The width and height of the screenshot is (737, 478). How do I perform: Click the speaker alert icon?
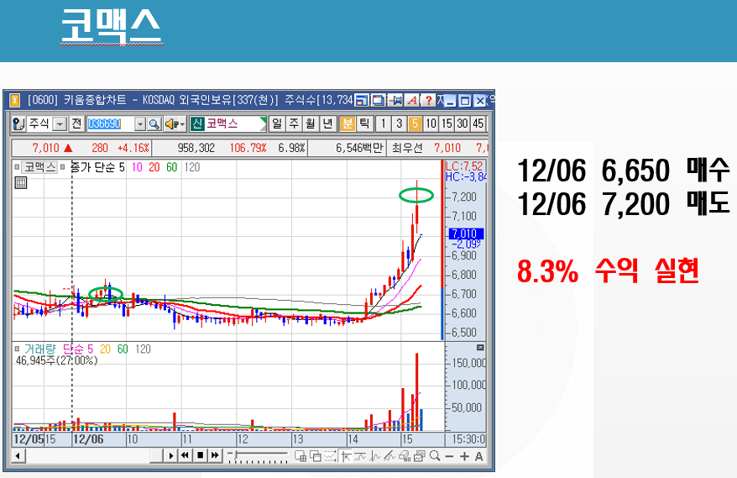[x=171, y=124]
